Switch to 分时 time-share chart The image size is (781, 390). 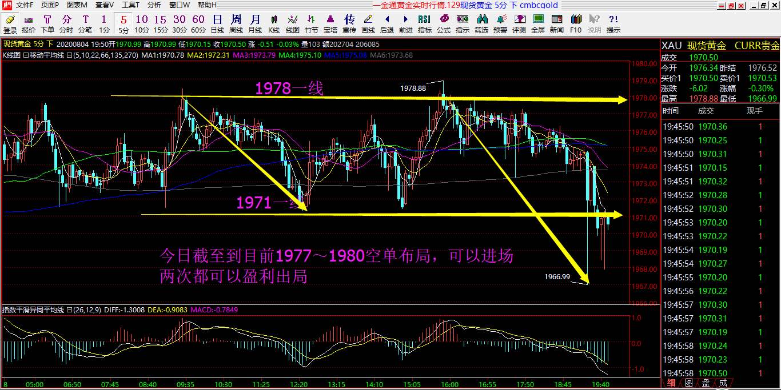click(x=66, y=25)
